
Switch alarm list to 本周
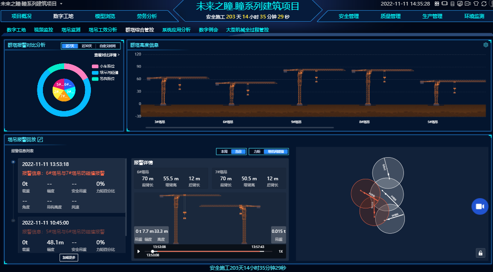coord(224,151)
